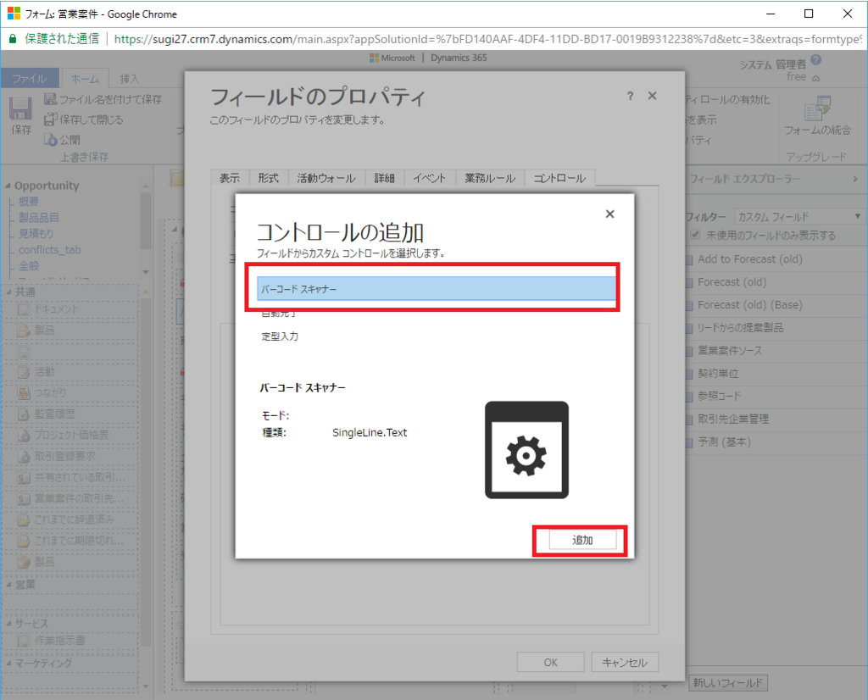This screenshot has height=700, width=868.
Task: Open the 活動ウォール tab
Action: click(x=326, y=178)
